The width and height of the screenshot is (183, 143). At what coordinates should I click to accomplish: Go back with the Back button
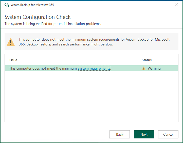119,134
